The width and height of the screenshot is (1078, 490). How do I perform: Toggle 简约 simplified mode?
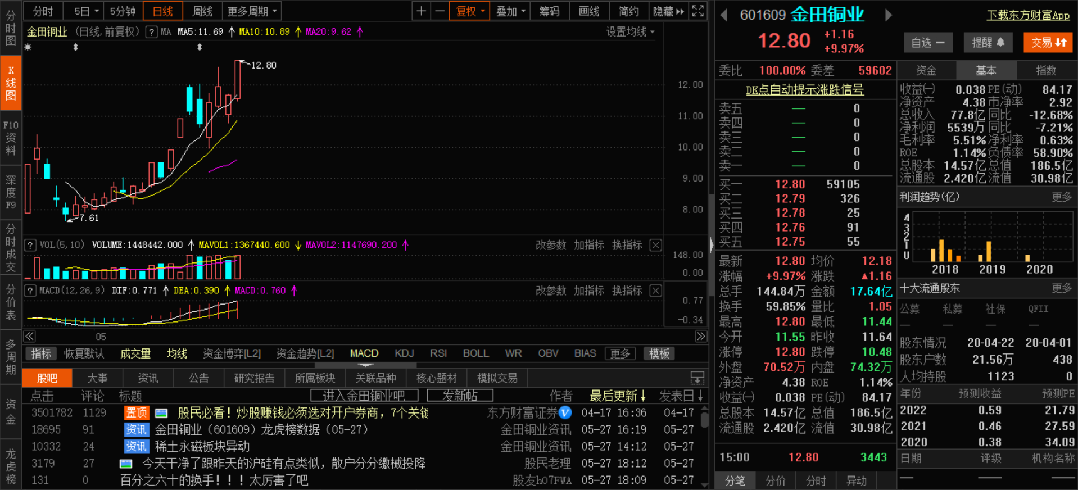click(x=629, y=11)
